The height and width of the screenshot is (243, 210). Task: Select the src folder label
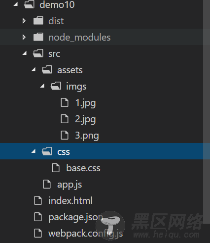point(54,54)
